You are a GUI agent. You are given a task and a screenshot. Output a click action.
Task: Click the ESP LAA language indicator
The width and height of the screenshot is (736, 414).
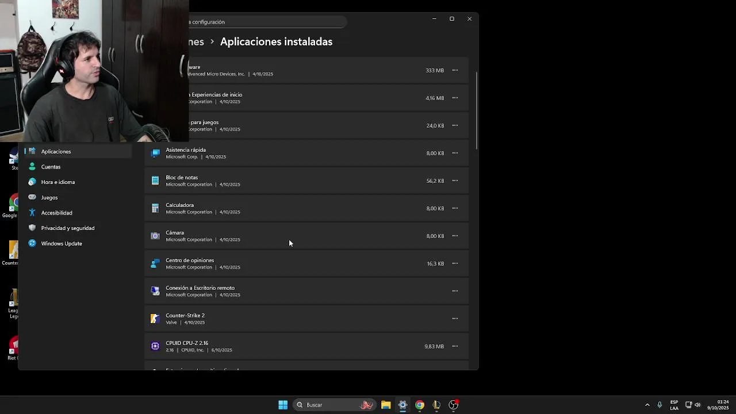tap(674, 405)
